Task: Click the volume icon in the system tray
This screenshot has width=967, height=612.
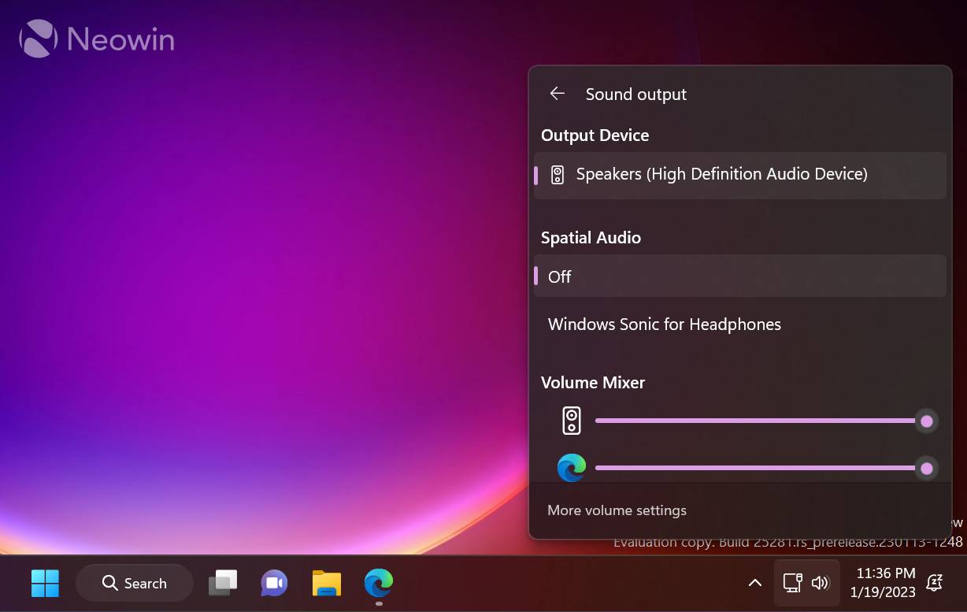Action: 820,583
